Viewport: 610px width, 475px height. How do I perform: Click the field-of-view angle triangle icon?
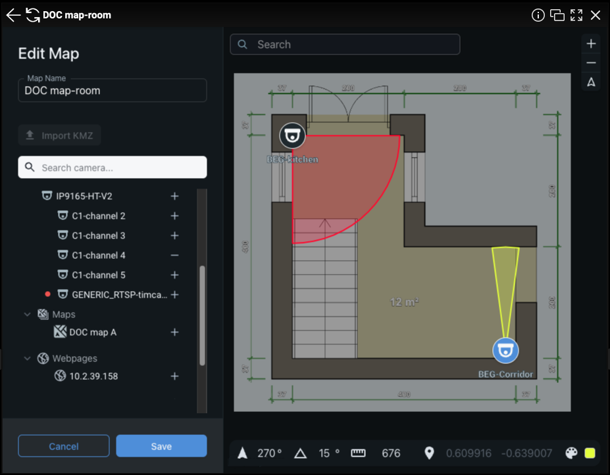(300, 453)
